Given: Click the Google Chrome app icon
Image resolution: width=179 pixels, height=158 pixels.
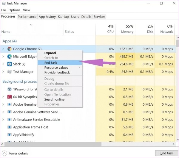Looking at the screenshot, I should (10, 49).
